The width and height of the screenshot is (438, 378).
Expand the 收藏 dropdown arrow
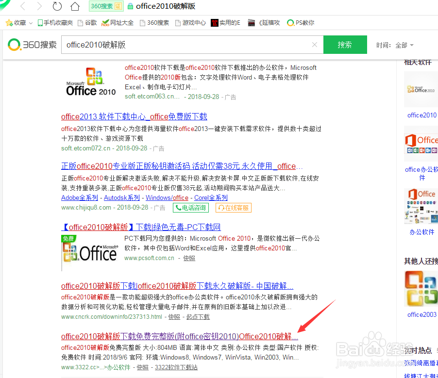(31, 23)
